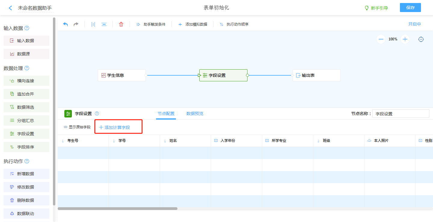Click help icon next to 执行动作 heading
This screenshot has height=222, width=433.
click(27, 161)
